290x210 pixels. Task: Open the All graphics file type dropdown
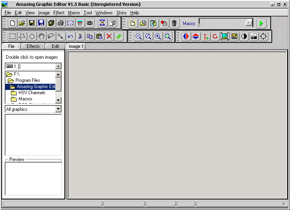(x=58, y=109)
